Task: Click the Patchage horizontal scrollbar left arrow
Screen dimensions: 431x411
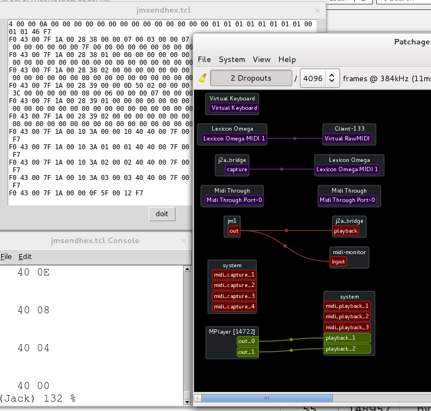Action: (197, 398)
